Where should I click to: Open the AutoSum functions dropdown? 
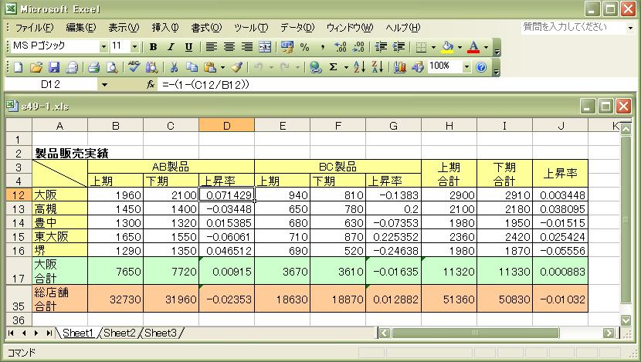click(x=346, y=67)
